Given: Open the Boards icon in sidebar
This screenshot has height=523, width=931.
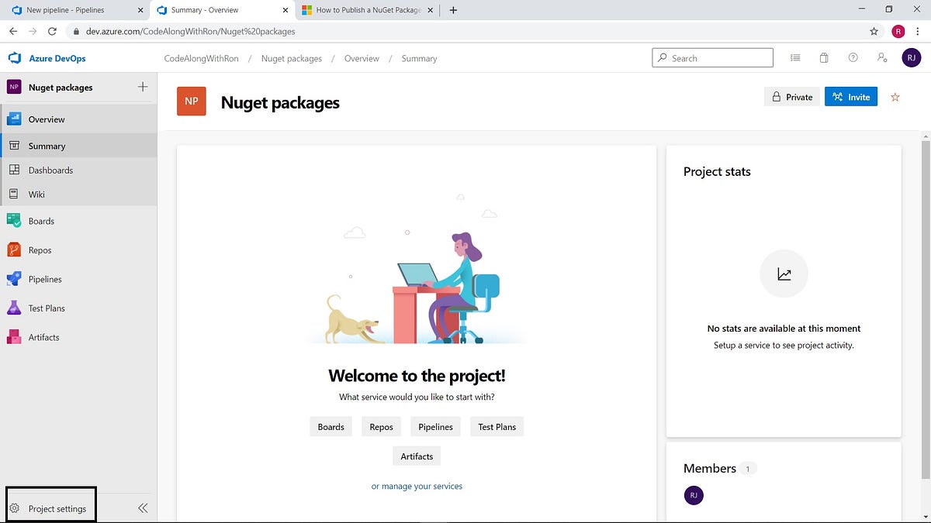Looking at the screenshot, I should coord(14,221).
